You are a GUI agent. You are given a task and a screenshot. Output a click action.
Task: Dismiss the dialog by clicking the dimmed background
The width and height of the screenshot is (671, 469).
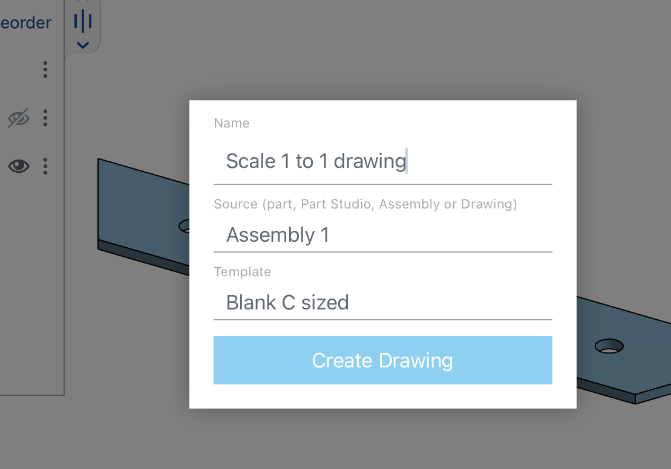click(363, 441)
